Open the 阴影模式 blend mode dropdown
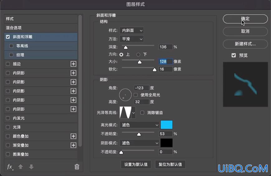 click(139, 143)
